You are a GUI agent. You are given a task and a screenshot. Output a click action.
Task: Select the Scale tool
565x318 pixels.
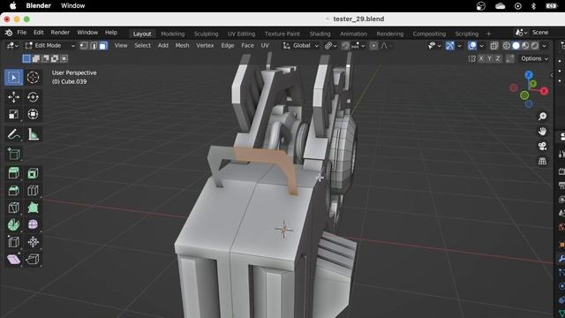click(14, 114)
